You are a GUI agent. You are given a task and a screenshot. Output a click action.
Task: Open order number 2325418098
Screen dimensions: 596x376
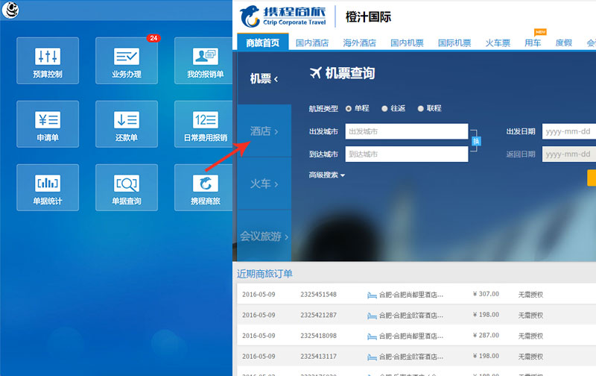pos(319,336)
